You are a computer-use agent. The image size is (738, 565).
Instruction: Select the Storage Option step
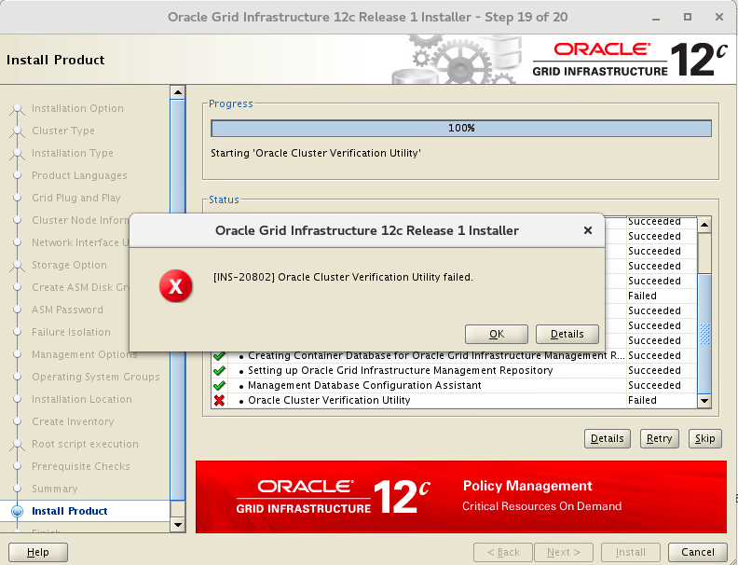point(69,265)
